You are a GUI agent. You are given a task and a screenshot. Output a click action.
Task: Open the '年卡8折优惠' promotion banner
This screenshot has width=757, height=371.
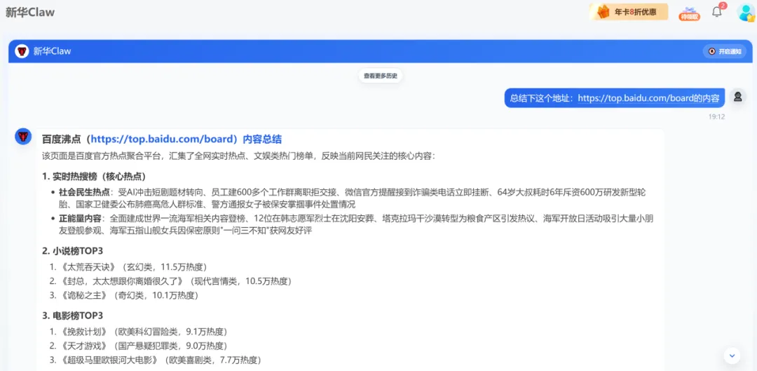click(628, 12)
